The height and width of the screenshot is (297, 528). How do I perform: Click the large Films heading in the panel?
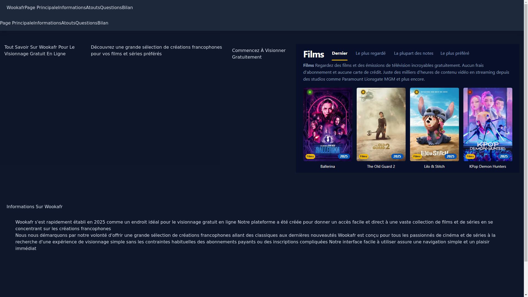(x=313, y=54)
